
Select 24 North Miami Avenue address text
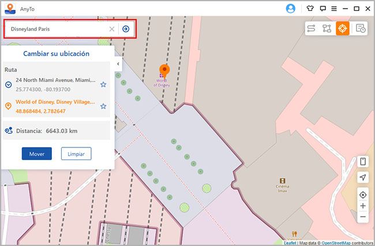click(x=55, y=80)
